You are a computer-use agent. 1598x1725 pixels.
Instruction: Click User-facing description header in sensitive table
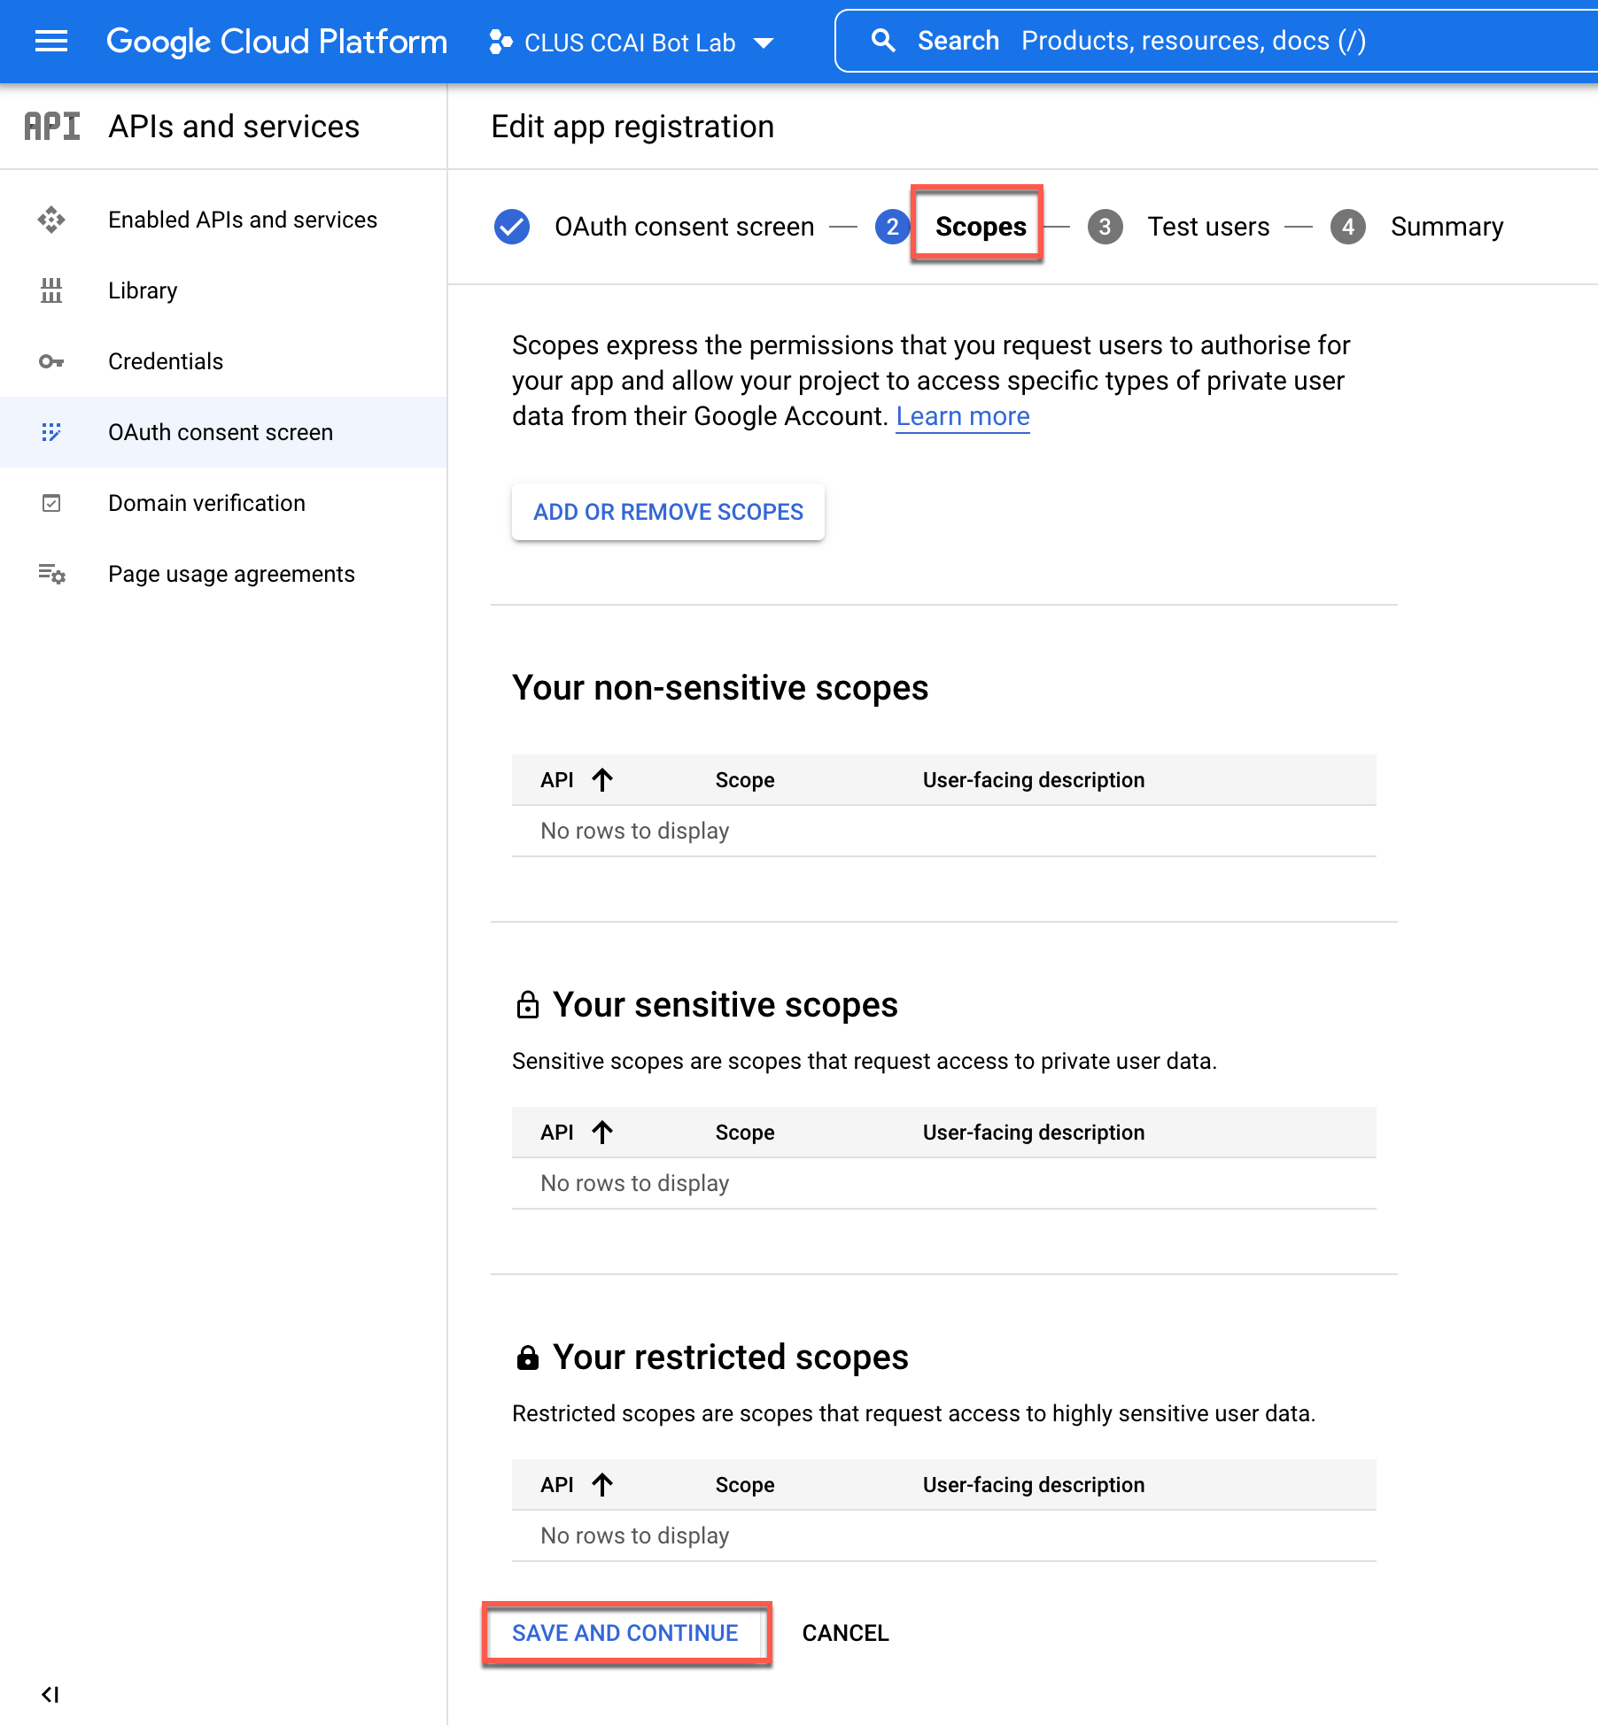(x=1034, y=1133)
